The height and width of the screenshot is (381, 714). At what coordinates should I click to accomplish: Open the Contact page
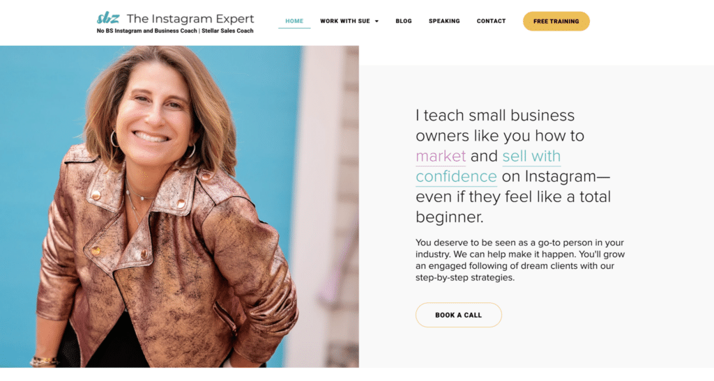(491, 21)
